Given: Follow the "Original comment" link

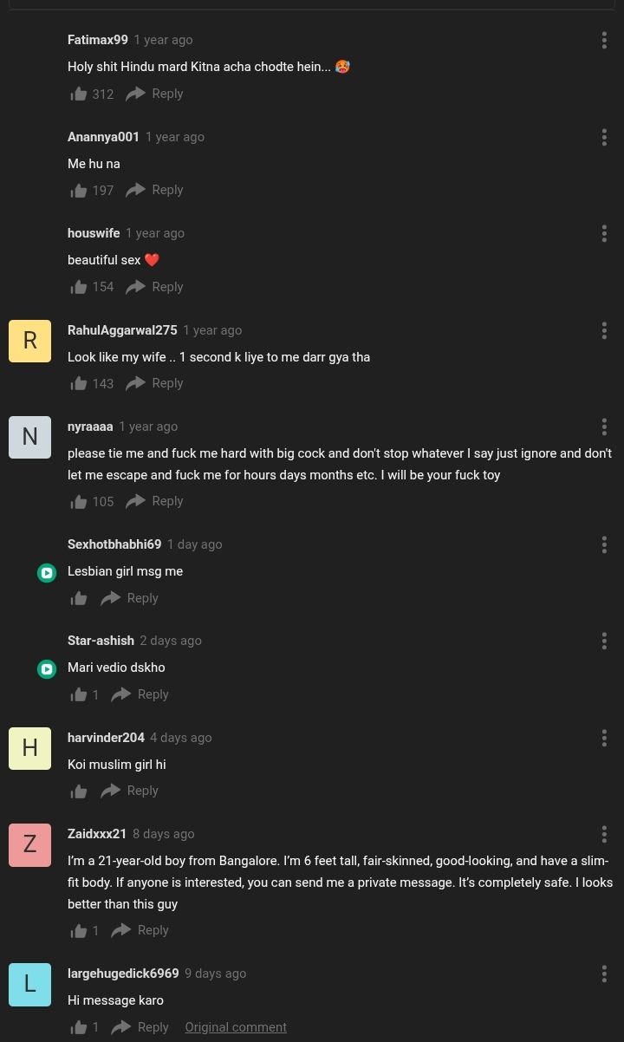Looking at the screenshot, I should pos(236,1027).
